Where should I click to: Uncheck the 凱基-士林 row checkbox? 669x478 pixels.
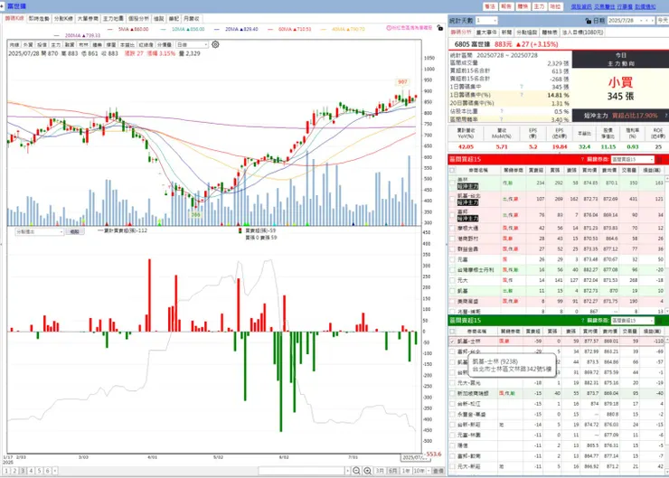click(x=452, y=342)
